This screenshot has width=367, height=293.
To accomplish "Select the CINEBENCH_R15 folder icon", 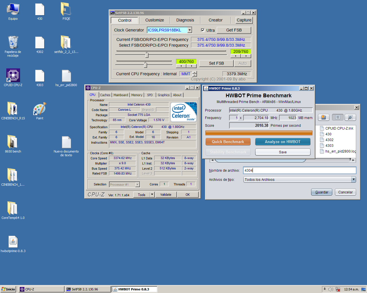I will (x=13, y=111).
